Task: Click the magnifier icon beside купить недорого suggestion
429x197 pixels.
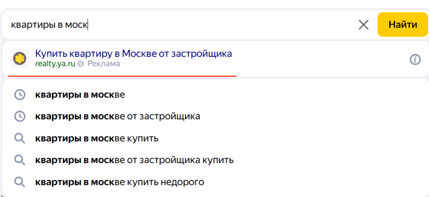Action: coord(20,182)
